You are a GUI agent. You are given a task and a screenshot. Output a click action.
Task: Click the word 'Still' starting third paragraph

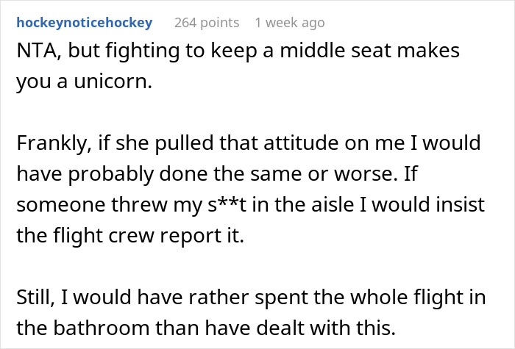[x=35, y=297]
